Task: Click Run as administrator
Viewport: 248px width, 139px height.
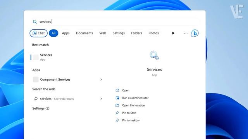Action: pos(135,98)
